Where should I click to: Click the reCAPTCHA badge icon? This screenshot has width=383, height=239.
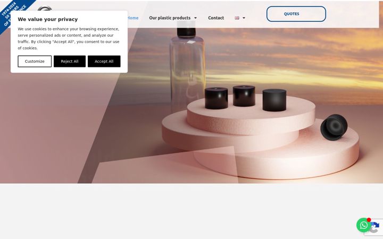point(375,227)
